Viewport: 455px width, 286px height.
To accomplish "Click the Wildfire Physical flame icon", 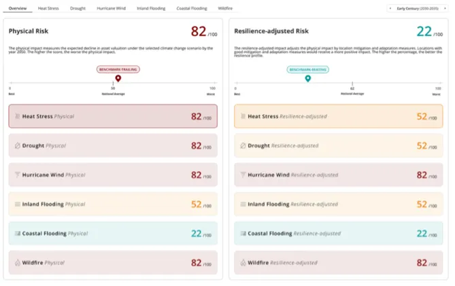I will point(18,262).
